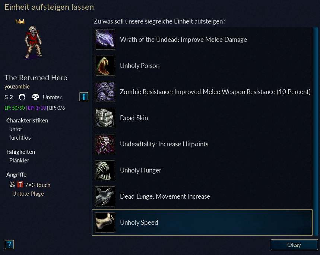
Task: Click the Untoter skull race icon
Action: (35, 97)
